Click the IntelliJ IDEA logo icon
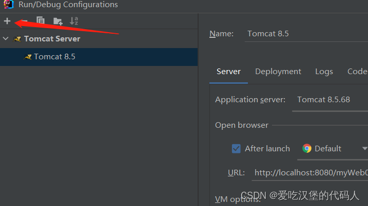368x206 pixels. point(9,4)
